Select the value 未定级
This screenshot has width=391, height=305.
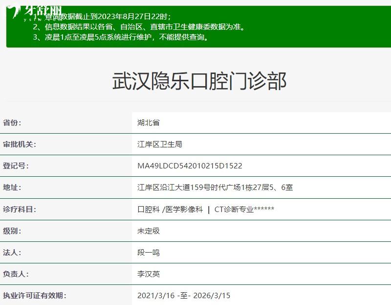149,231
